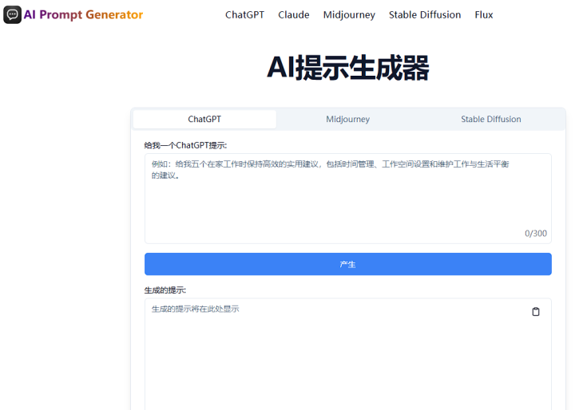Click the 给我一个ChatGPT提示 label
Viewport: 575px width, 410px height.
(x=185, y=145)
